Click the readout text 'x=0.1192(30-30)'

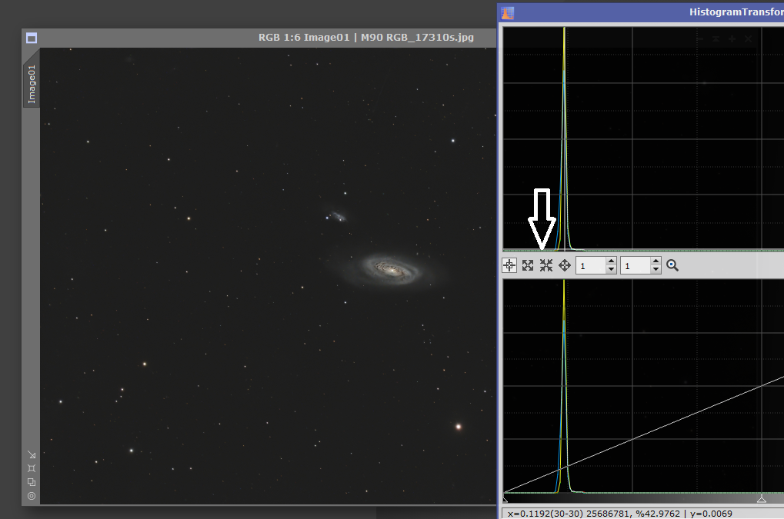545,514
